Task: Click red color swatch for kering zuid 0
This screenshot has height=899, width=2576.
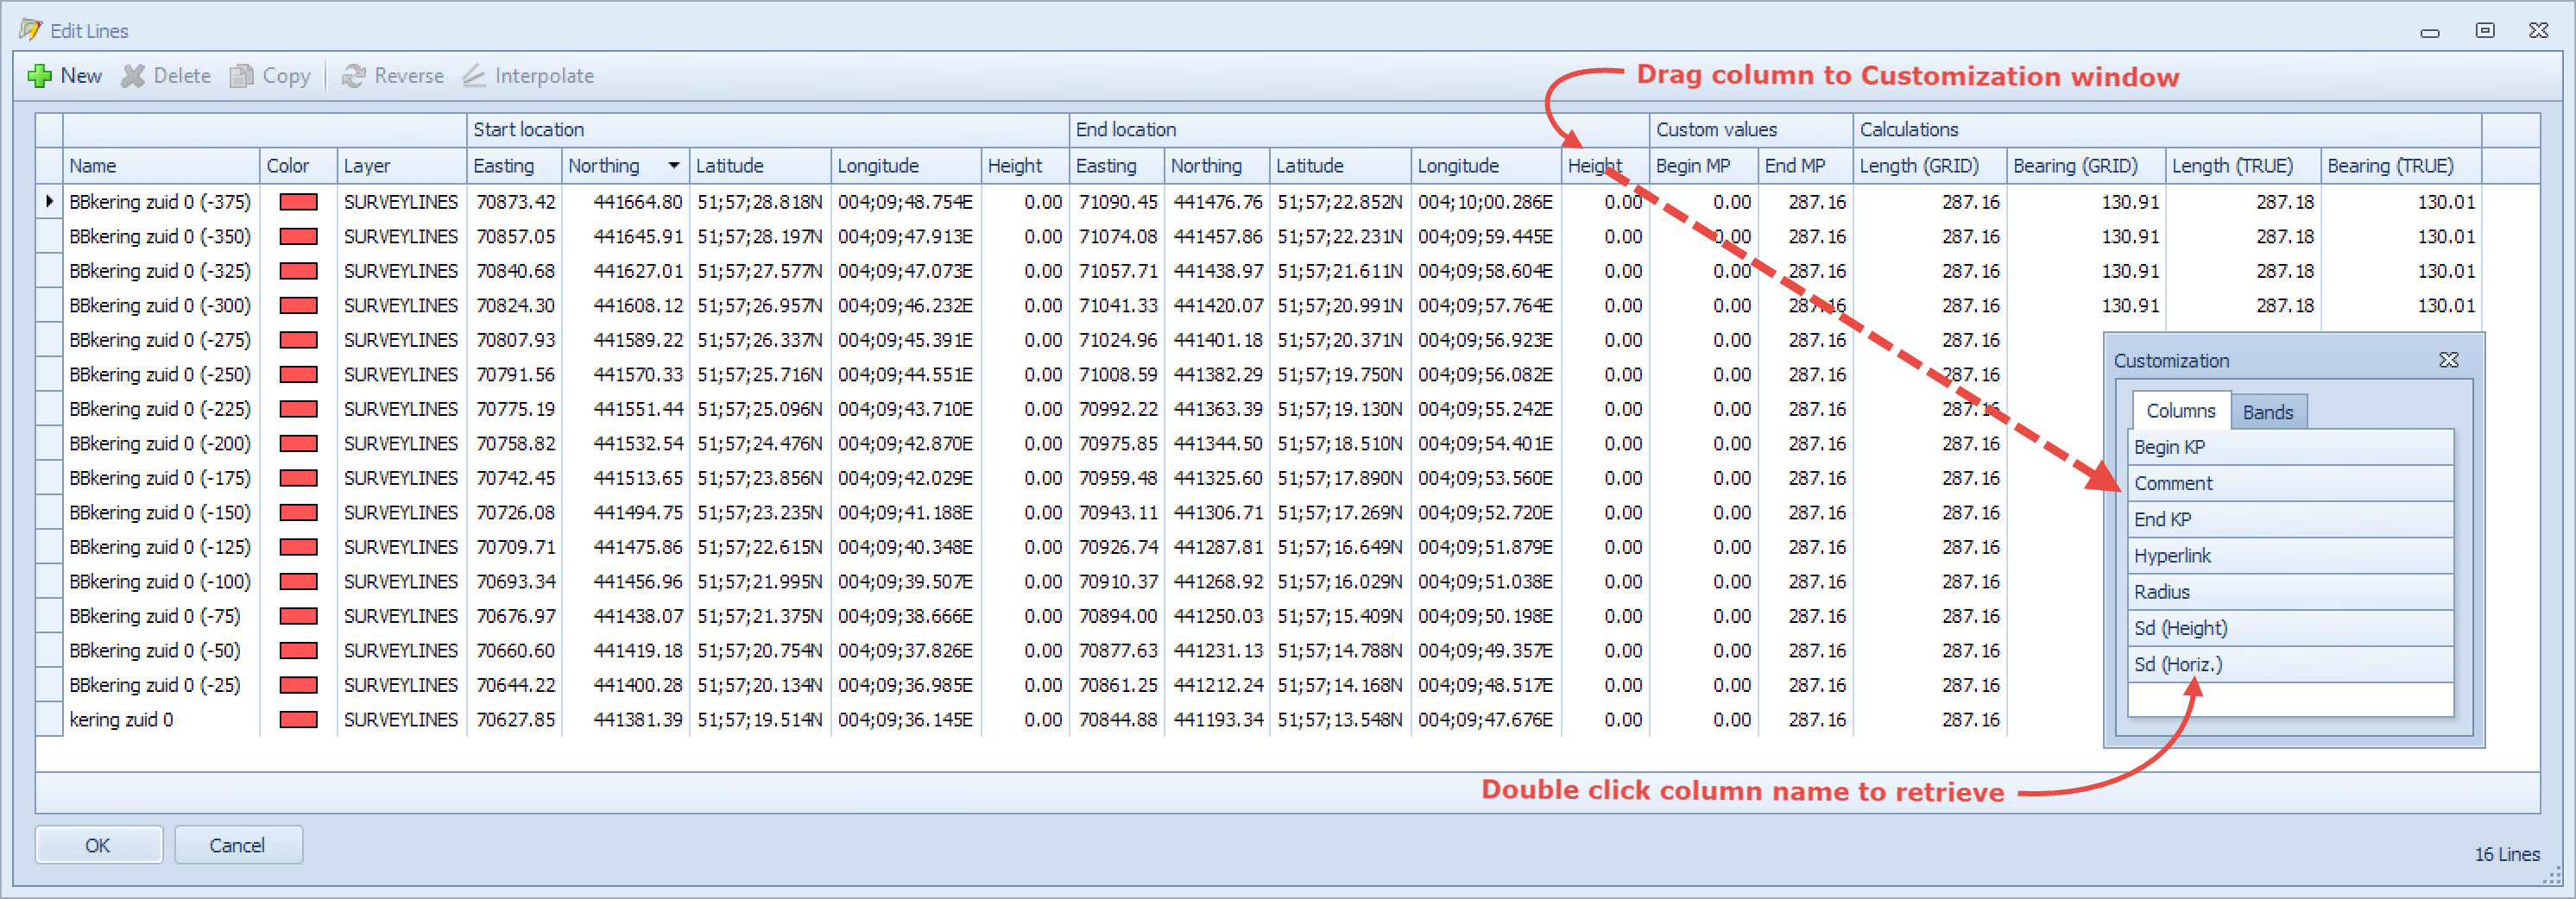Action: click(298, 720)
